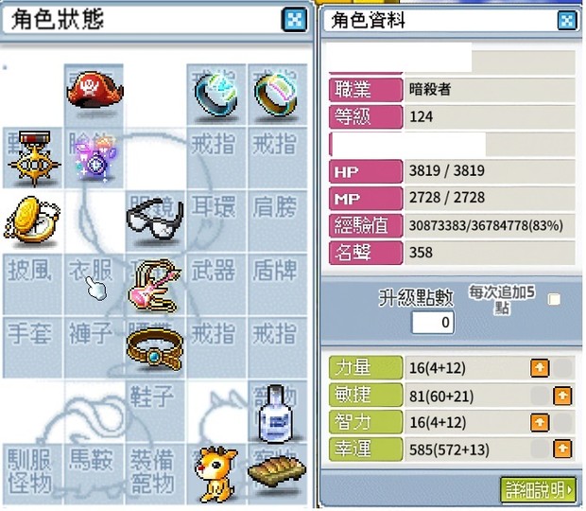This screenshot has height=511, width=586.
Task: Click the gold medal badge item
Action: pos(34,157)
